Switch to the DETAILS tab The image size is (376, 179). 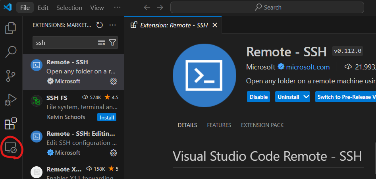tap(187, 125)
